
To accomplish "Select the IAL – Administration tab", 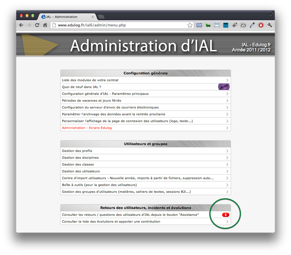I will pyautogui.click(x=65, y=17).
